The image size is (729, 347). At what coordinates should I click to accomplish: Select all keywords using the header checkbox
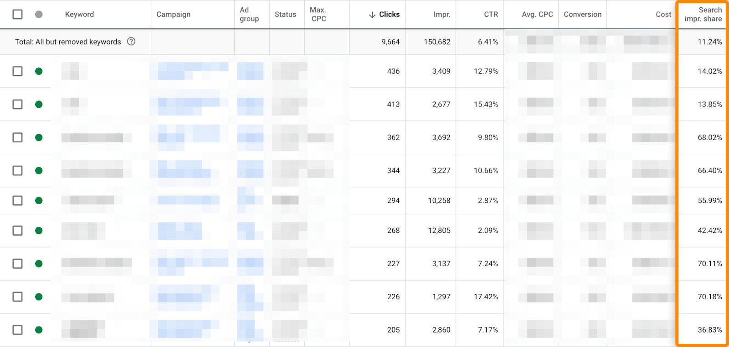[17, 14]
